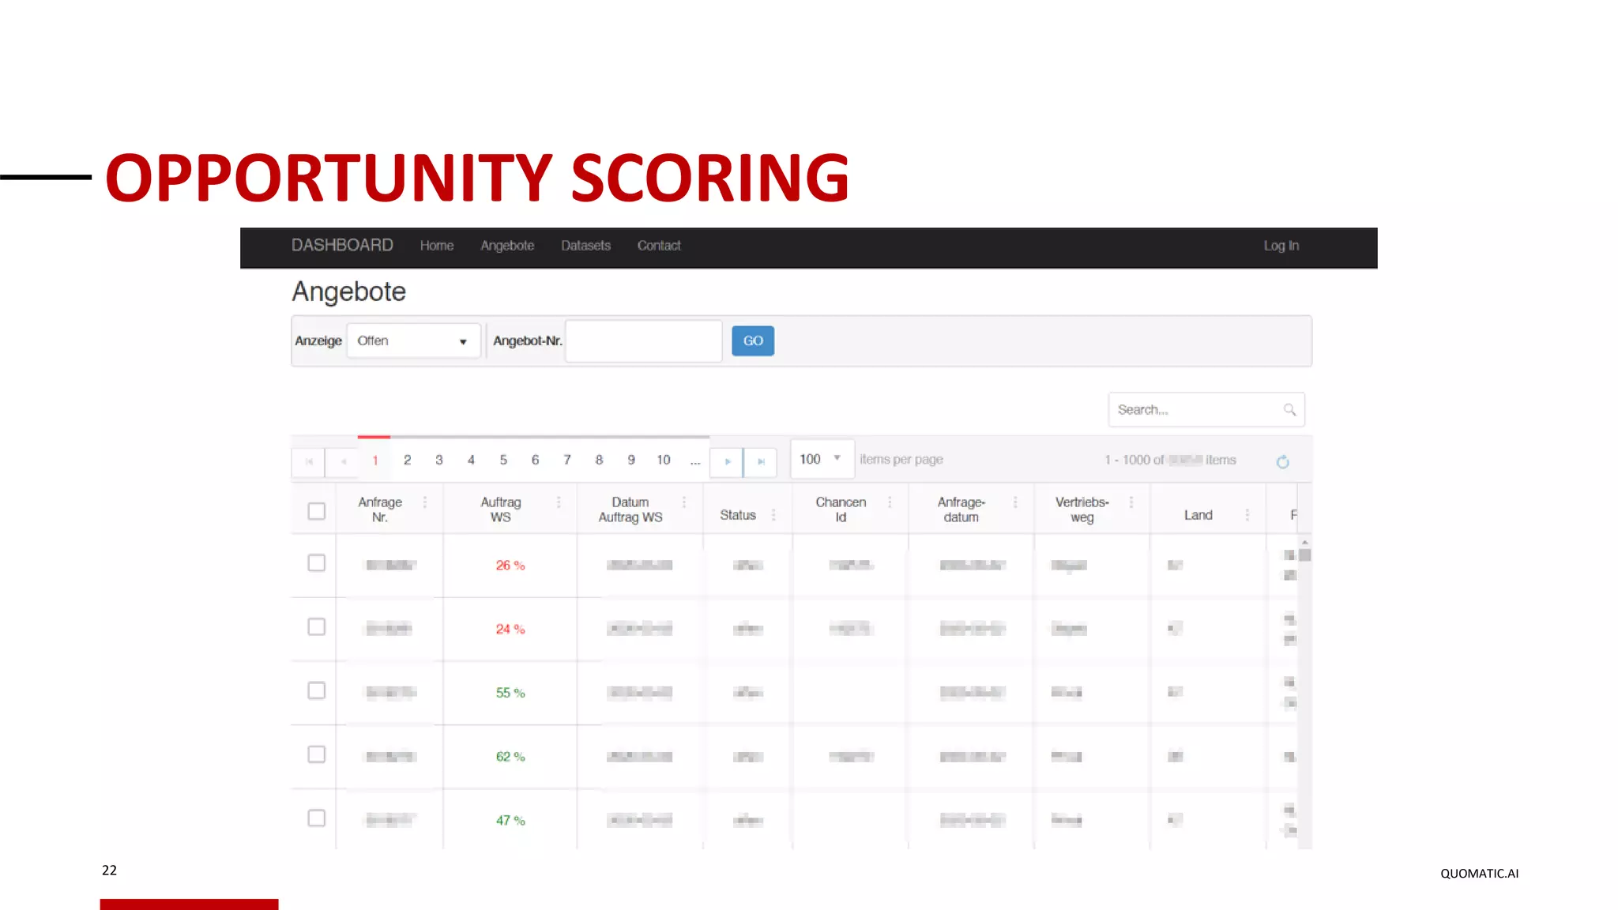Expand the 100 items per page dropdown
Screen dimensions: 1618x910
822,459
